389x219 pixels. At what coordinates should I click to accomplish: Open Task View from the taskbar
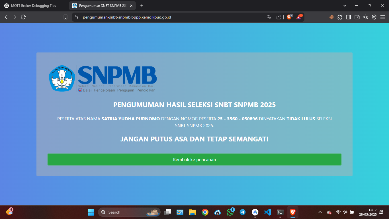point(167,212)
